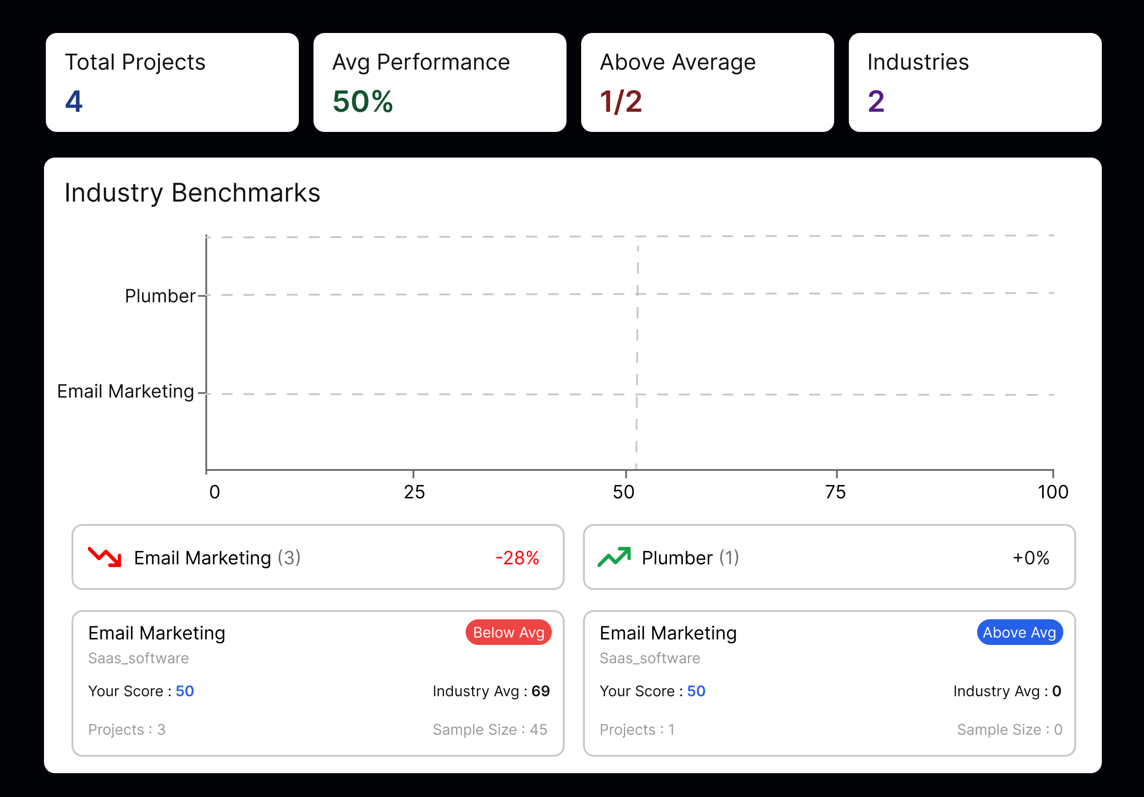Screen dimensions: 1144x797
Task: Click the Total Projects card
Action: (x=172, y=82)
